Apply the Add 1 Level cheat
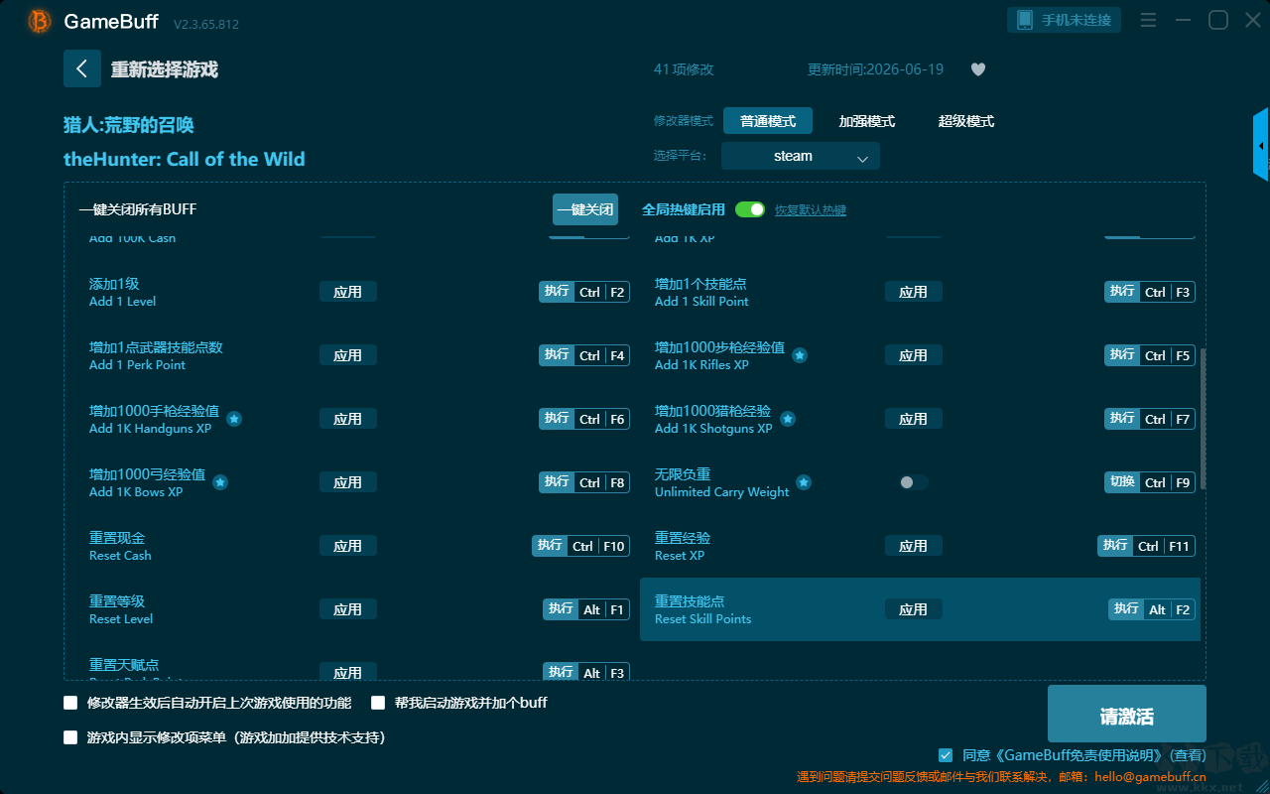 click(x=348, y=292)
